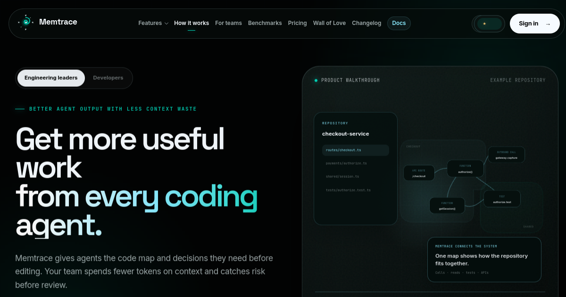The height and width of the screenshot is (297, 566).
Task: Click the Example Repository label
Action: pos(518,80)
